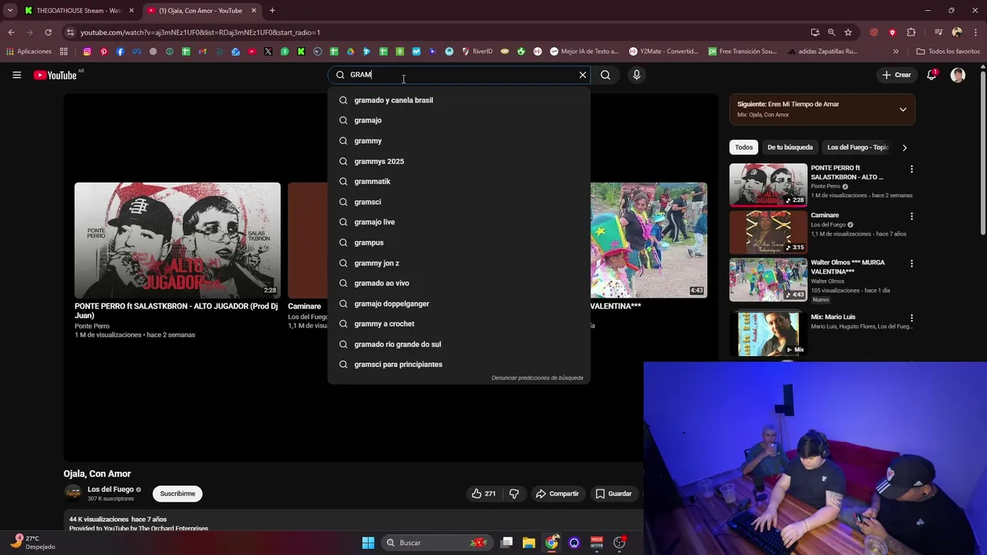Show hidden bookmarks with the chevron
The width and height of the screenshot is (987, 555).
(895, 52)
